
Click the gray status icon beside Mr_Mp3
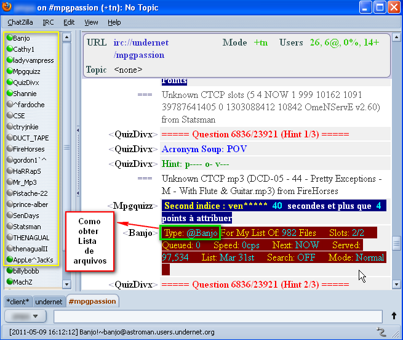tap(10, 182)
